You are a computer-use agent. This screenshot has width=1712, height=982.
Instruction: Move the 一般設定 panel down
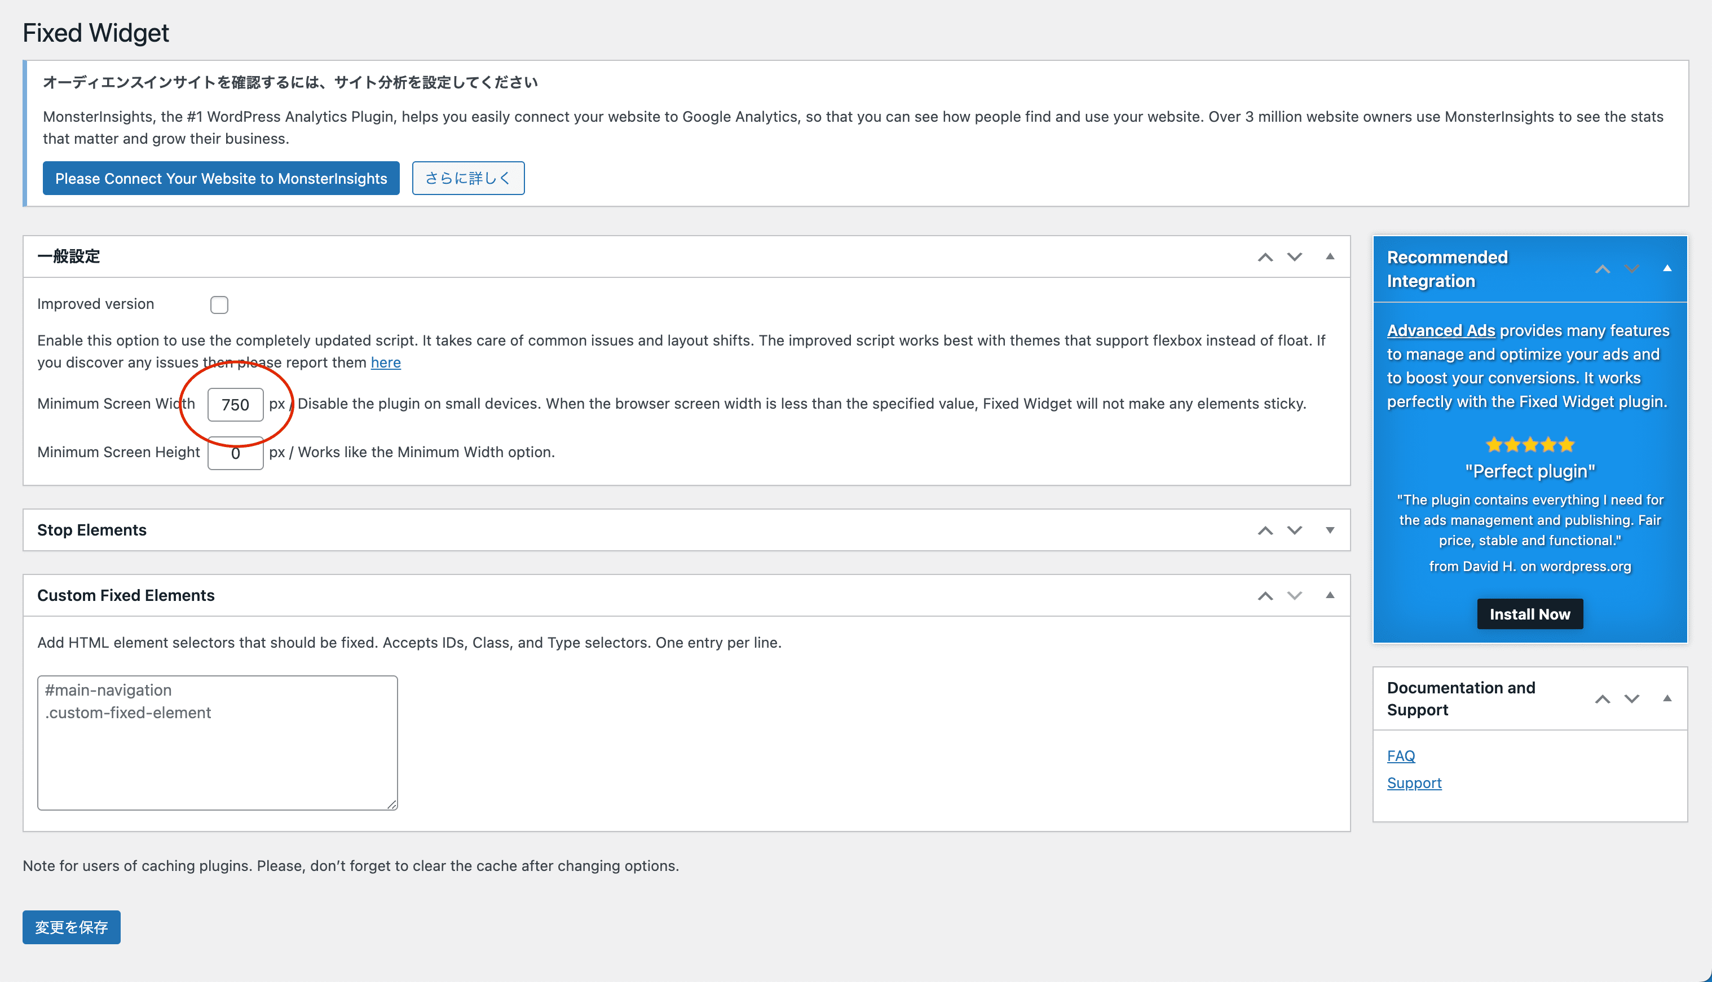[x=1295, y=257]
